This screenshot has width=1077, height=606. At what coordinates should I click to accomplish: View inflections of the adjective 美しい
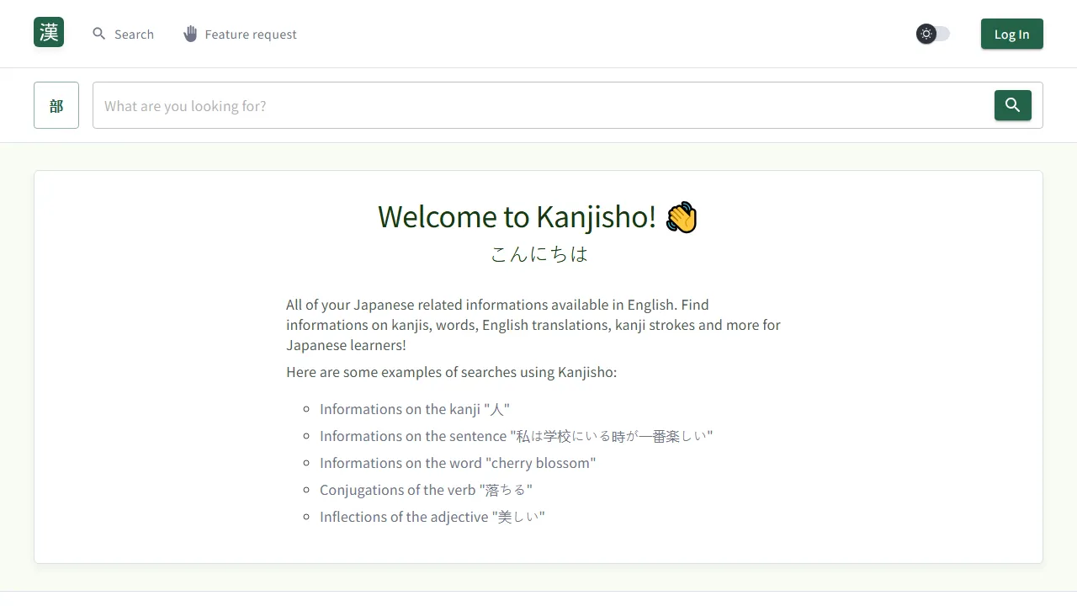coord(432,516)
